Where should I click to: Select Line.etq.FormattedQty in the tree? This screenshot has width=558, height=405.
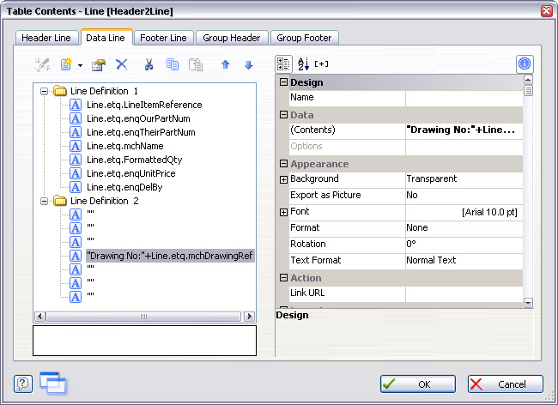[x=134, y=160]
